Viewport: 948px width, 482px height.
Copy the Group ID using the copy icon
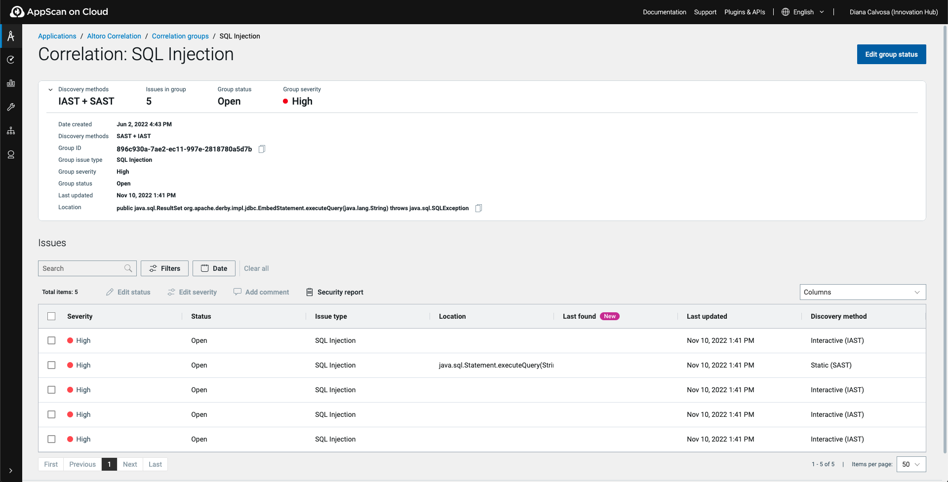coord(262,148)
